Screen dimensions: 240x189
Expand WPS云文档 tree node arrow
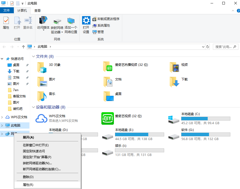click(2, 117)
